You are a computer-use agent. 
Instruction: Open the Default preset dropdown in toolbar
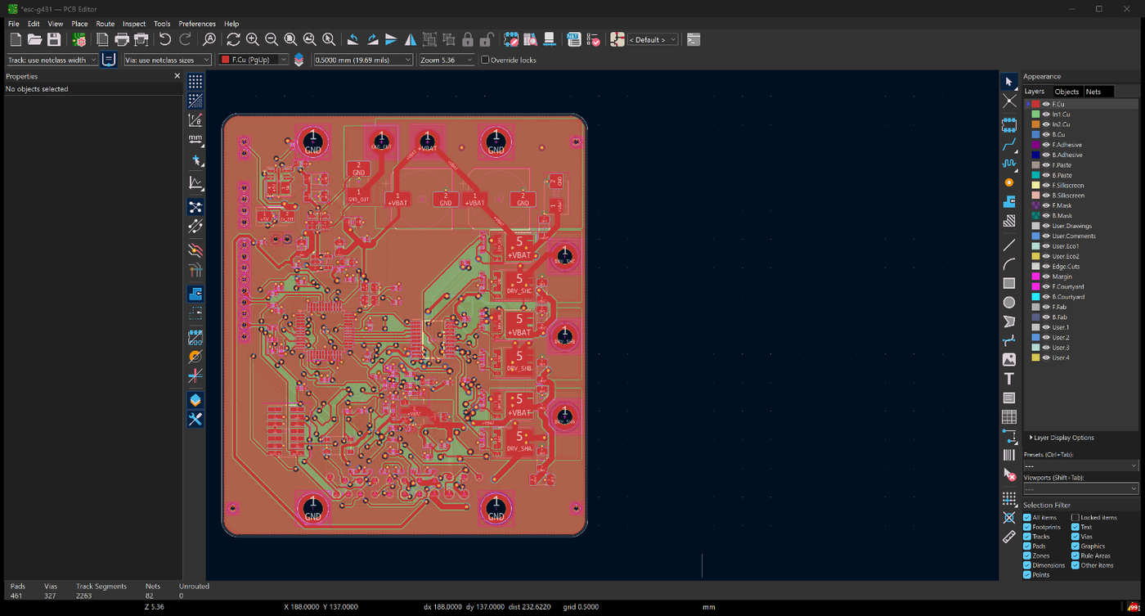pyautogui.click(x=653, y=39)
